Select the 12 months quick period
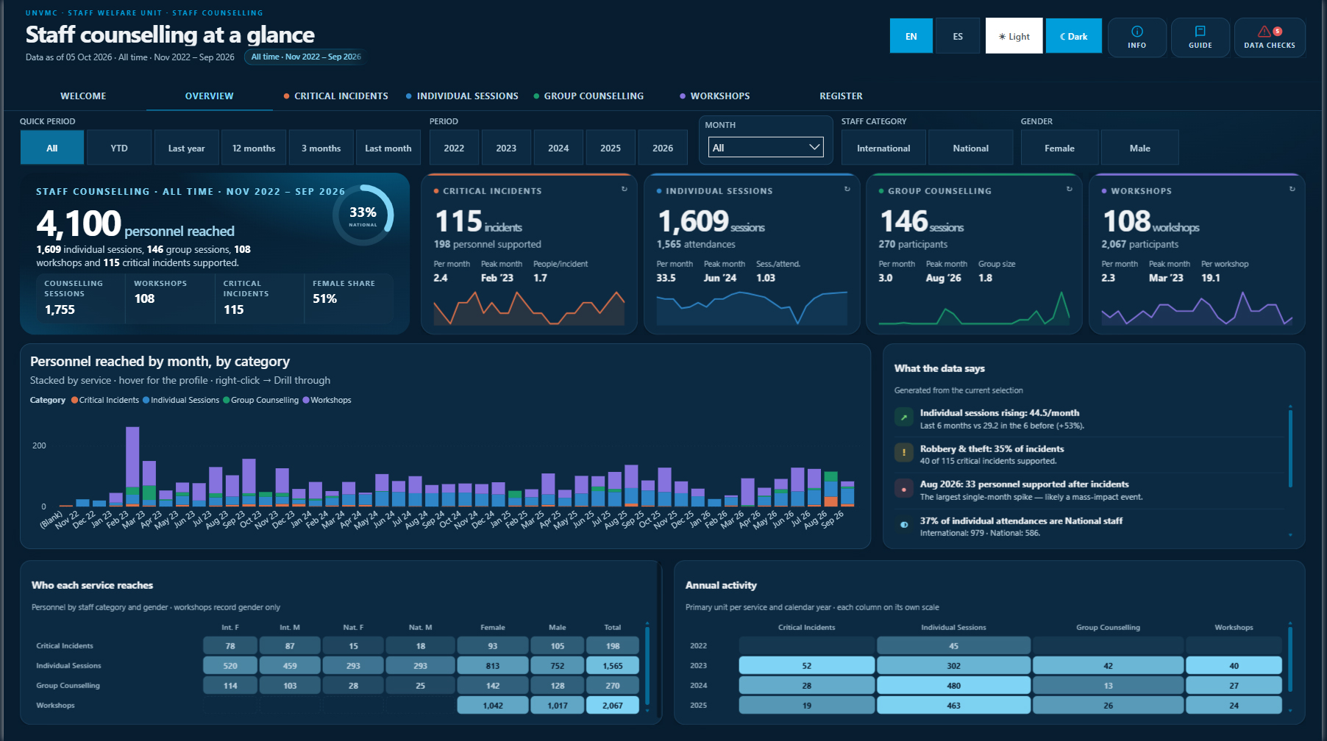The height and width of the screenshot is (741, 1327). tap(254, 148)
